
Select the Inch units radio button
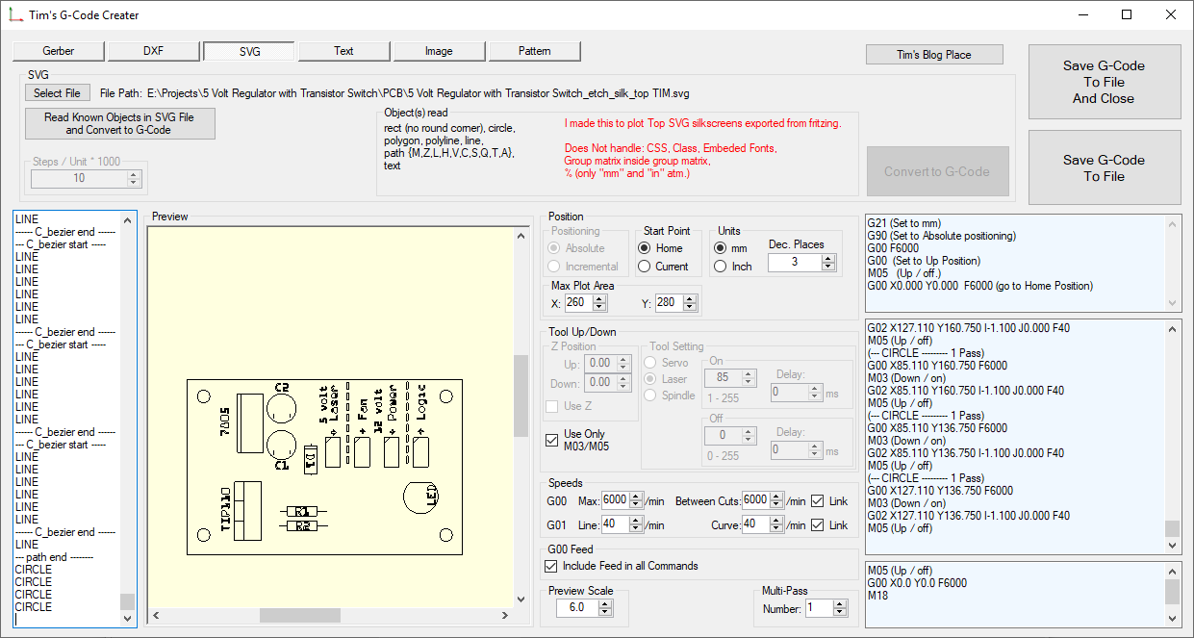[x=722, y=267]
